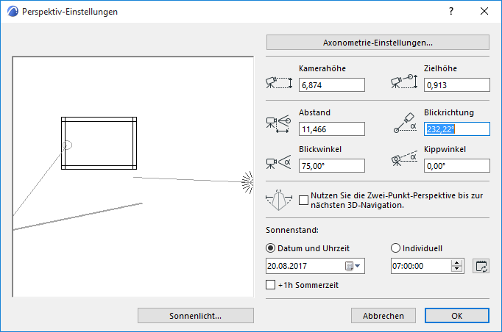
Task: Click the two-point perspective icon
Action: coord(280,200)
